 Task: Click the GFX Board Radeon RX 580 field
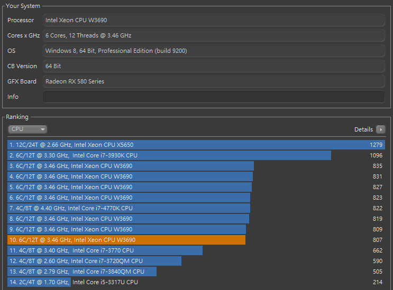click(x=214, y=81)
